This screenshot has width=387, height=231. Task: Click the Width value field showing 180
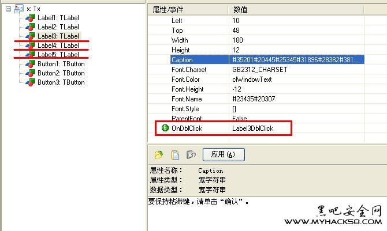pos(237,40)
